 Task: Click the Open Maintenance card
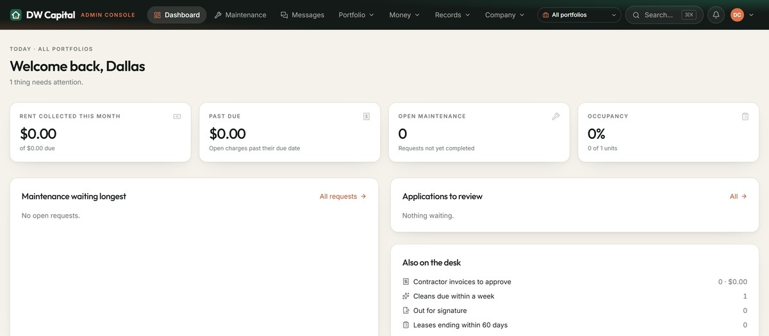(x=479, y=132)
